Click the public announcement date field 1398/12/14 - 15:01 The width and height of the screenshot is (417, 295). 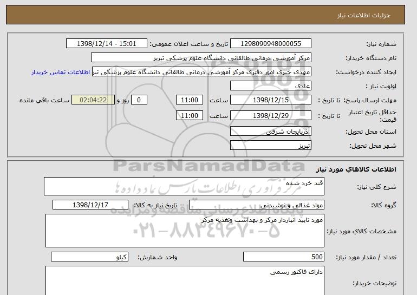coord(106,44)
